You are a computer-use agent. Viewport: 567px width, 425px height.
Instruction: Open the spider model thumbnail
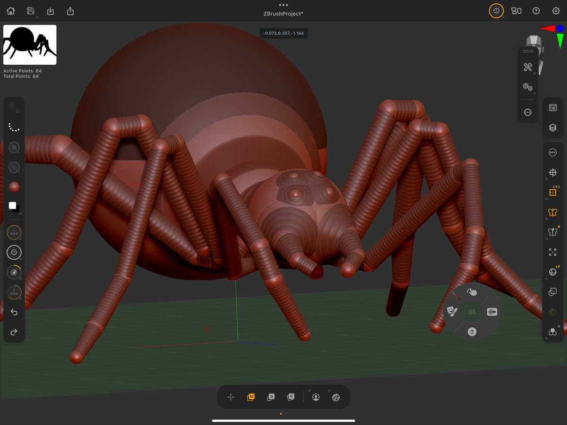point(29,44)
